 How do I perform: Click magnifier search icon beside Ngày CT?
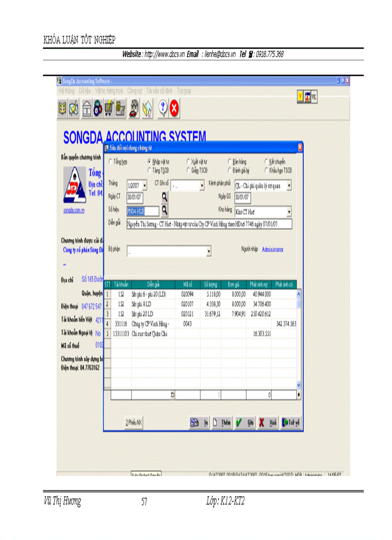164,196
